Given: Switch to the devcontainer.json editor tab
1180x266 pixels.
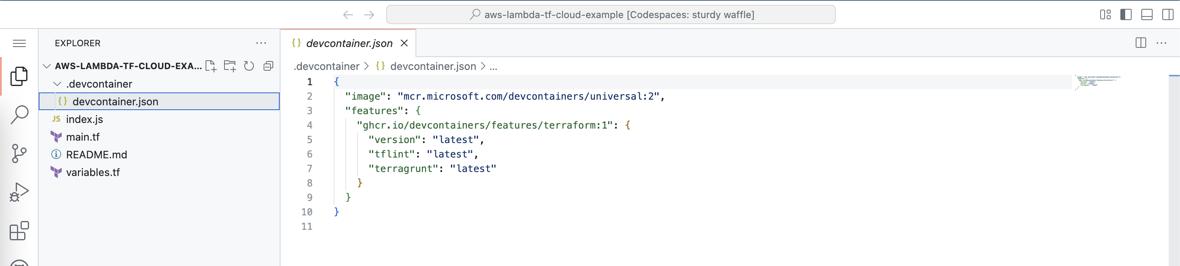Looking at the screenshot, I should [349, 43].
